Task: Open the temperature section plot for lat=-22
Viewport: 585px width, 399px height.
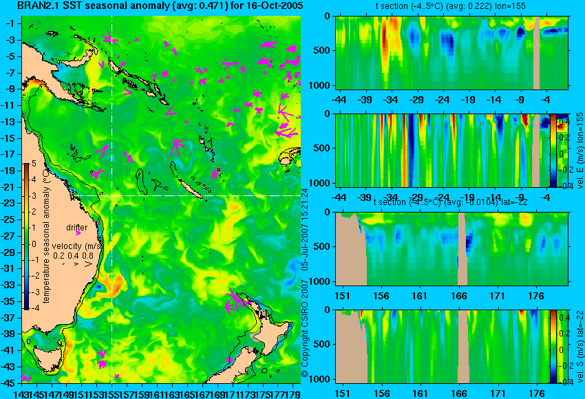Action: click(451, 249)
